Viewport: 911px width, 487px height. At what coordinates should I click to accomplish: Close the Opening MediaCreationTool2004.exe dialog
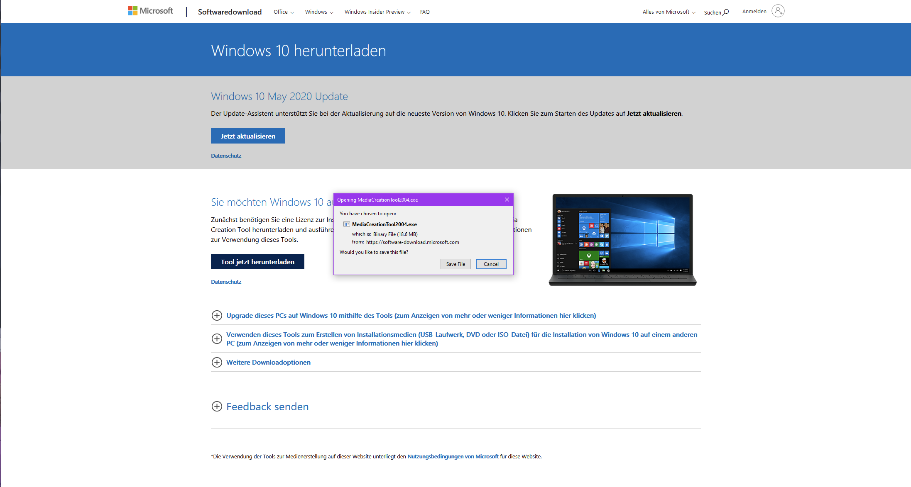coord(507,200)
